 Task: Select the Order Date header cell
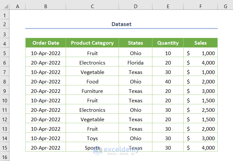click(x=46, y=43)
